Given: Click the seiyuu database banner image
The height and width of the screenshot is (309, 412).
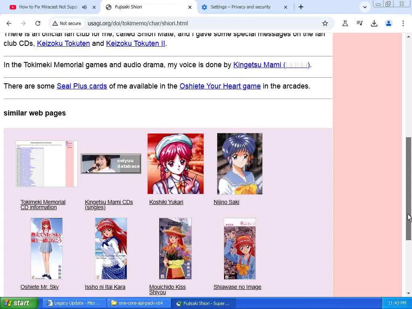Looking at the screenshot, I should click(x=111, y=164).
